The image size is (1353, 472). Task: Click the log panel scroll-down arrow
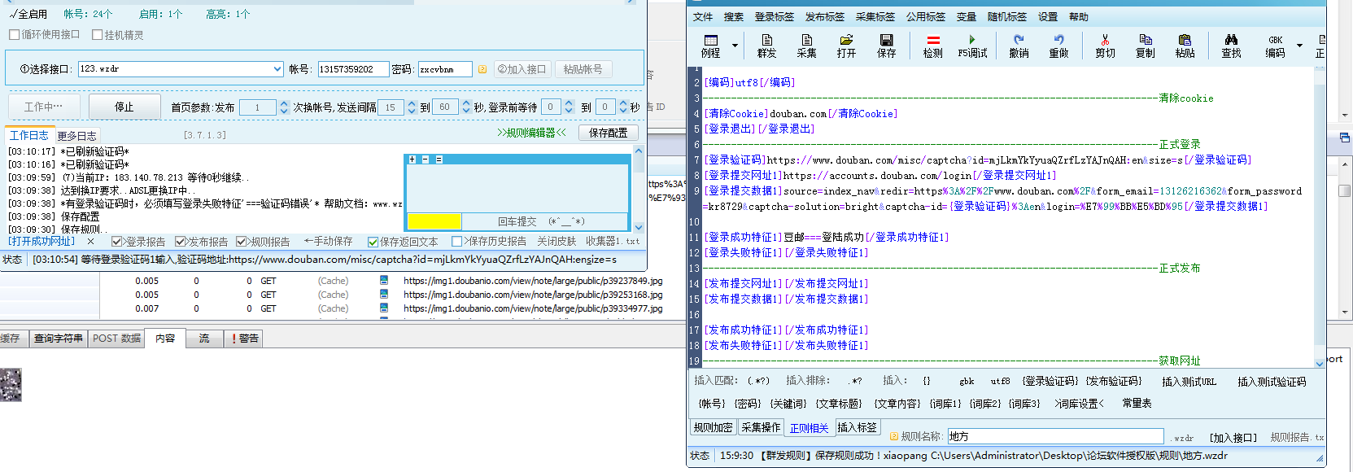coord(639,227)
